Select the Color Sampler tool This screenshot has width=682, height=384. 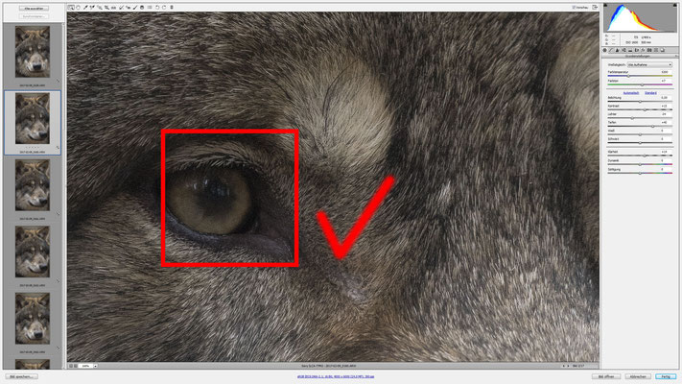(x=92, y=8)
